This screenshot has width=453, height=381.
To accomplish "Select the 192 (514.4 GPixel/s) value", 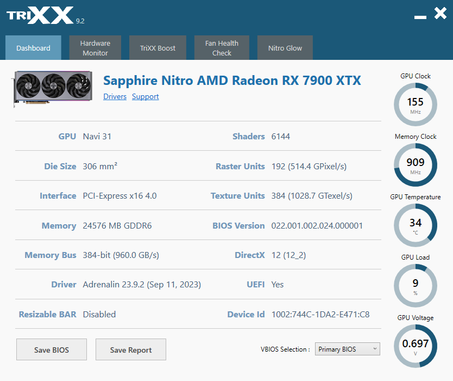I will click(x=309, y=167).
